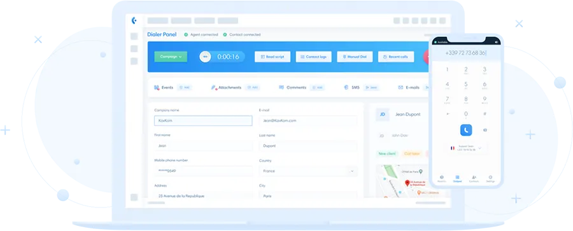
Task: Tap the phone number entry field
Action: (x=466, y=53)
